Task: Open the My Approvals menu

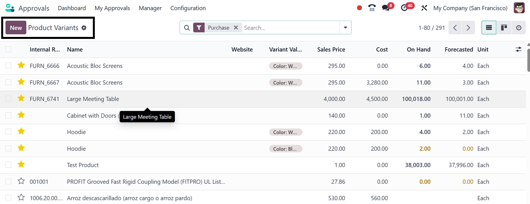Action: [x=112, y=8]
